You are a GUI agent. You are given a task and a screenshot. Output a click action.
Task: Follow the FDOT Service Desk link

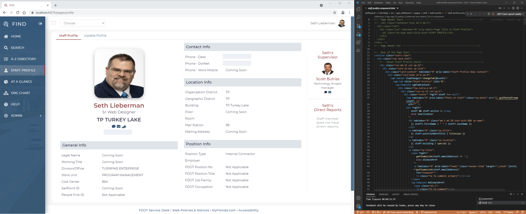click(x=154, y=210)
